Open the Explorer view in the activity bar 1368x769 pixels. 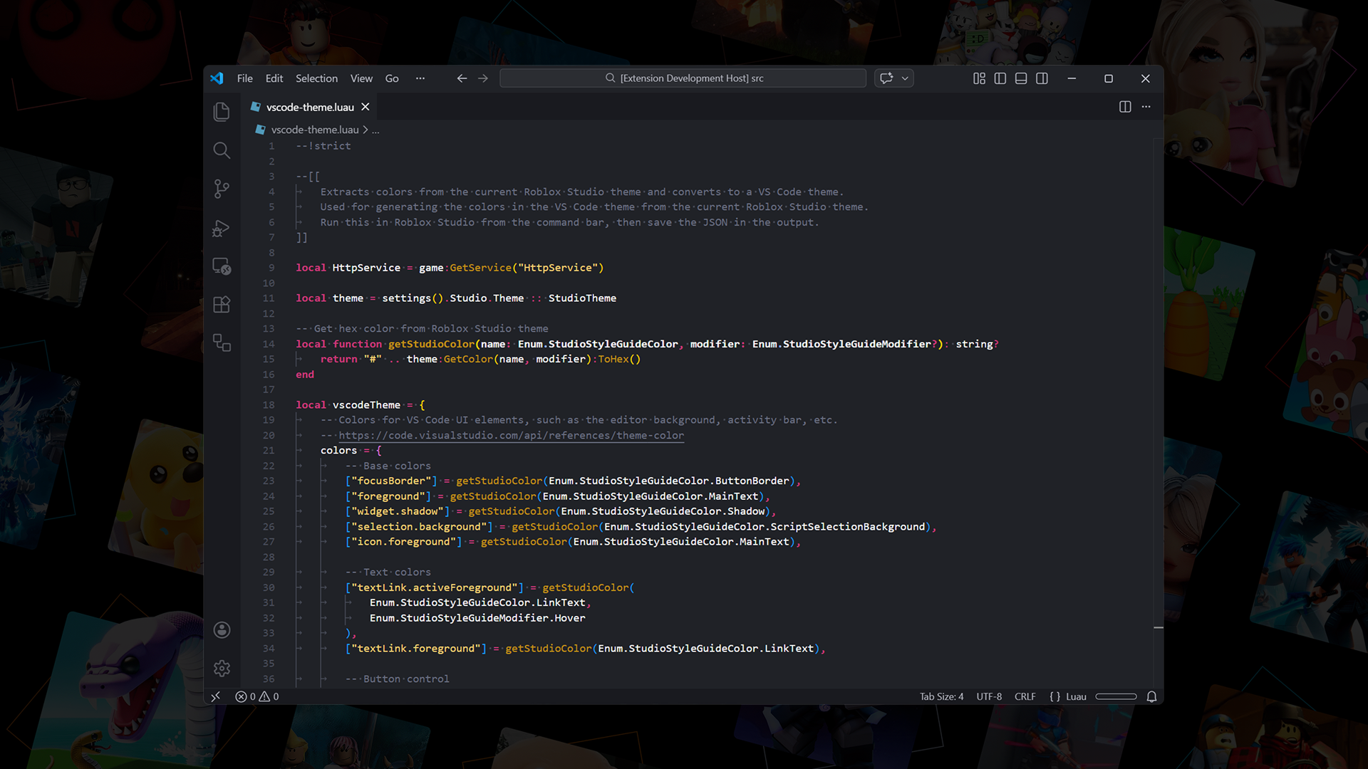click(221, 111)
